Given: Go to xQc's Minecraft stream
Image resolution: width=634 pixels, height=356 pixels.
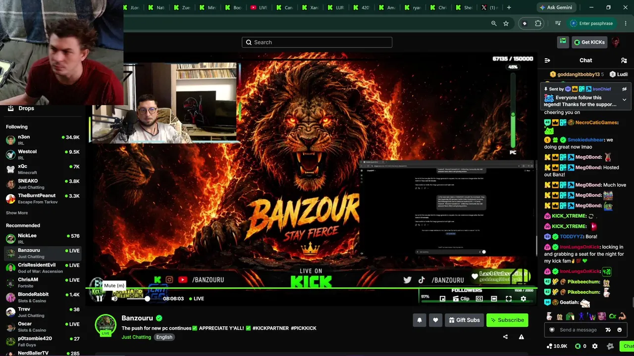Looking at the screenshot, I should (43, 169).
